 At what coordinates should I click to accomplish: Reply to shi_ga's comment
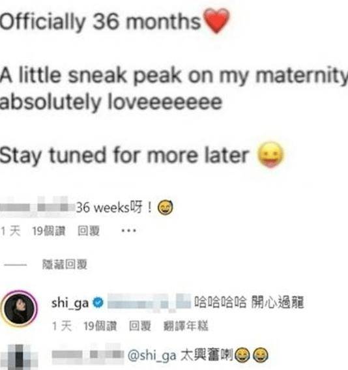[139, 326]
